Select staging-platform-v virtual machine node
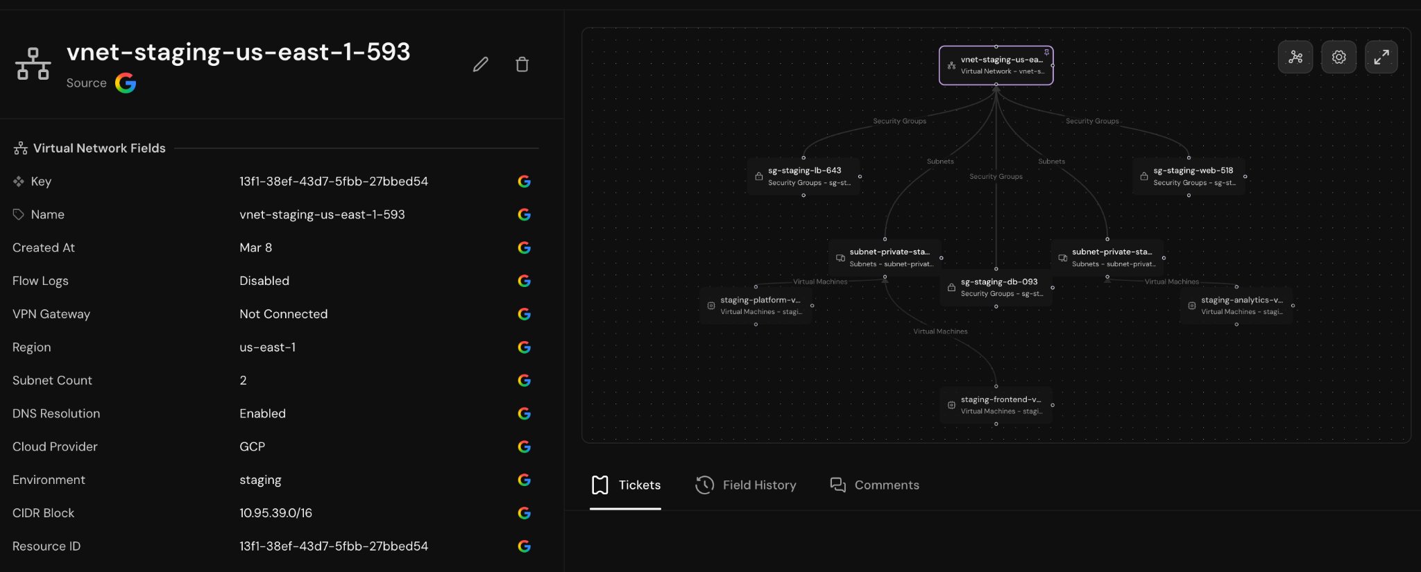 (756, 306)
